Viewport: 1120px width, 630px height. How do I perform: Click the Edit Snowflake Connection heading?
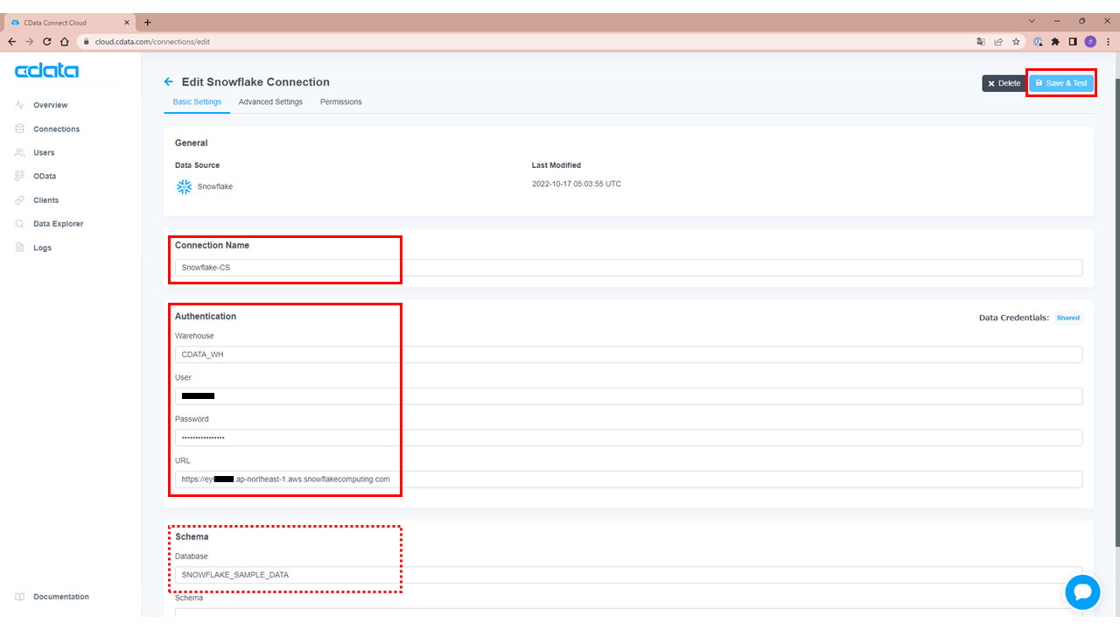tap(255, 81)
